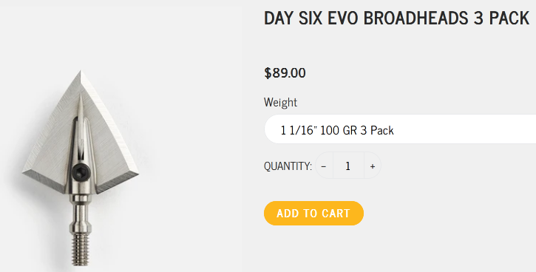Viewport: 536px width, 272px height.
Task: Click the Weight field label
Action: pos(280,102)
